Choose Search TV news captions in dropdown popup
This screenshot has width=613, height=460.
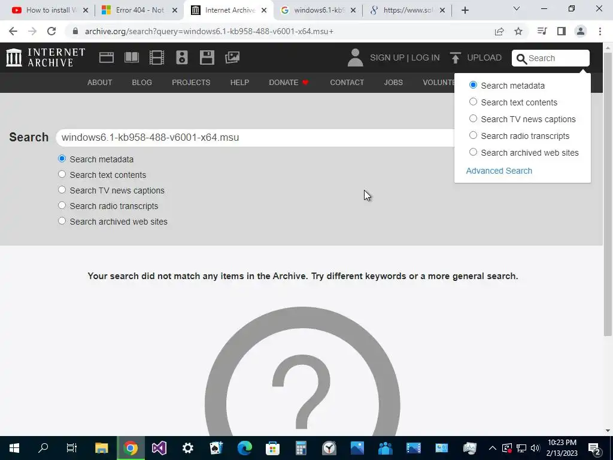pos(473,119)
